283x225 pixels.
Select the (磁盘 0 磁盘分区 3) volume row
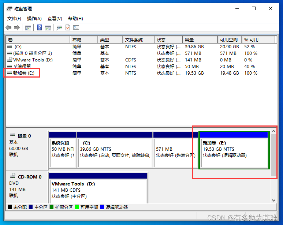tap(141, 53)
